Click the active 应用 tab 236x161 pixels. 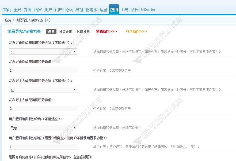coord(114,10)
